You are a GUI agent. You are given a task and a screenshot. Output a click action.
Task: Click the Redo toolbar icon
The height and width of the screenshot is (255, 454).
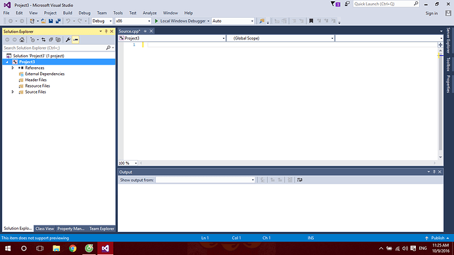coord(80,21)
